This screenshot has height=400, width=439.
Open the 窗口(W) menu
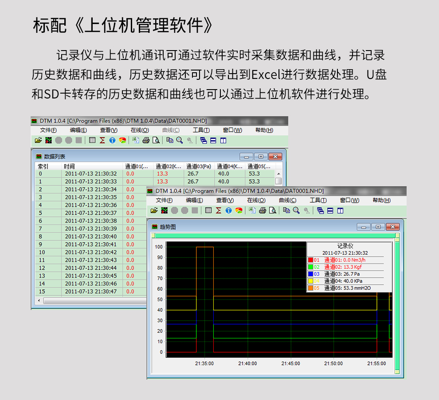tap(349, 200)
